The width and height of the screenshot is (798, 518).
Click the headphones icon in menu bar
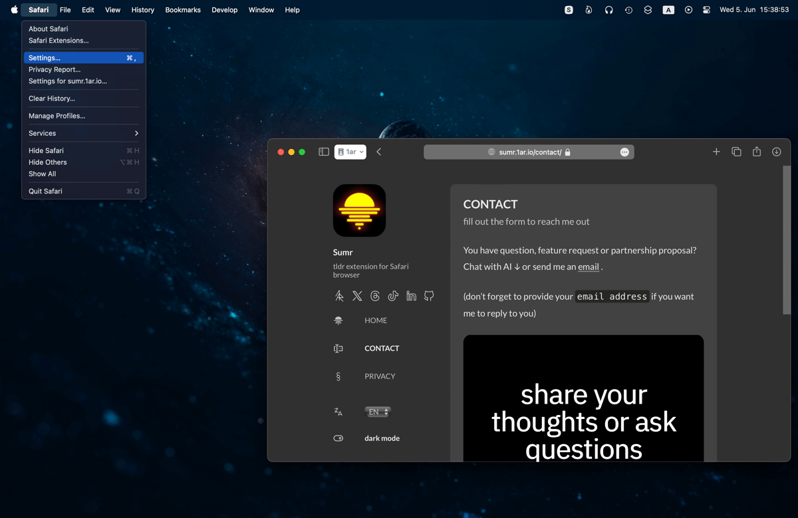pos(608,10)
